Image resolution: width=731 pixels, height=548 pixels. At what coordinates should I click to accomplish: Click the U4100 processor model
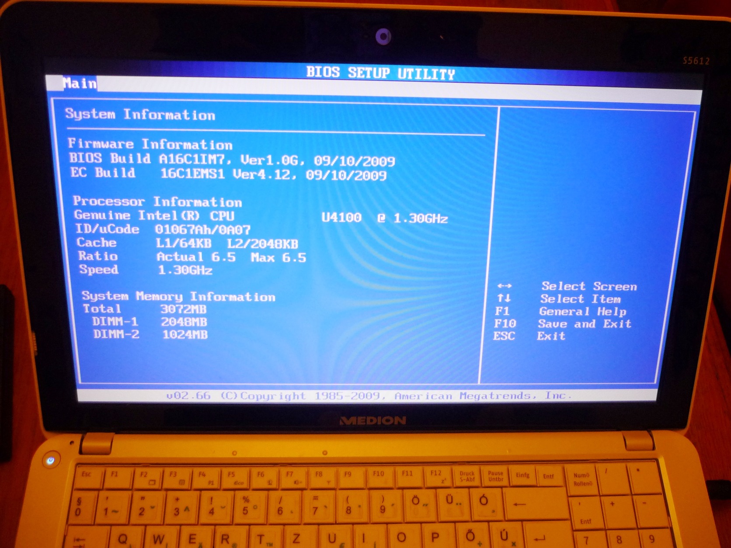point(341,217)
